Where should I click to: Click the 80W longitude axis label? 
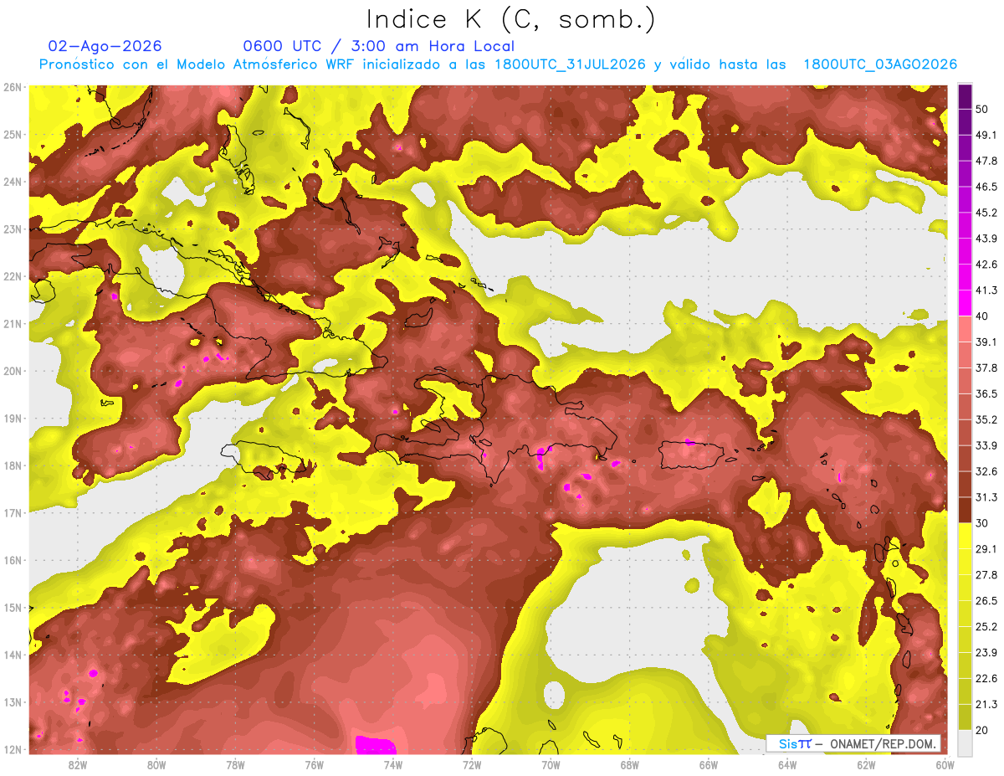coord(156,765)
